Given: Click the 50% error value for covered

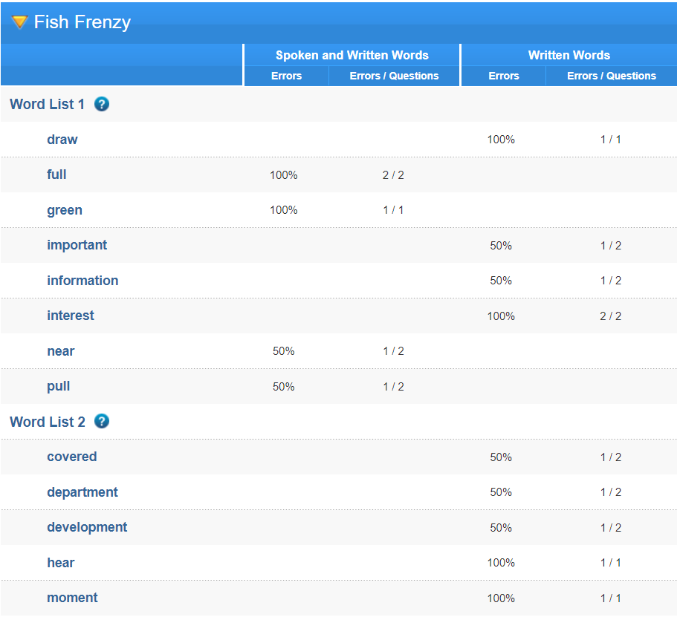Looking at the screenshot, I should coord(501,457).
